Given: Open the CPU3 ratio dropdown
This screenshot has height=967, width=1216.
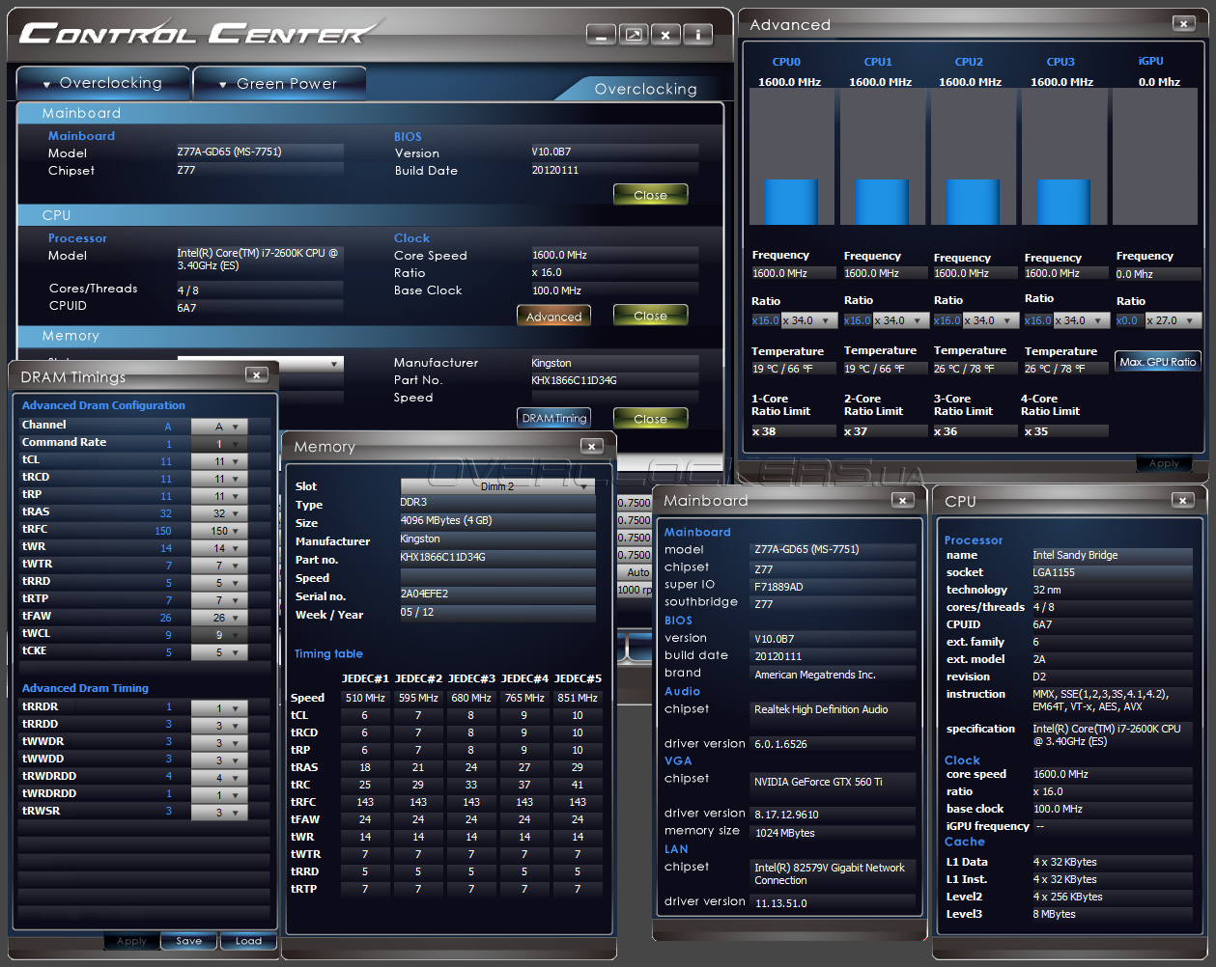Looking at the screenshot, I should pos(1081,320).
